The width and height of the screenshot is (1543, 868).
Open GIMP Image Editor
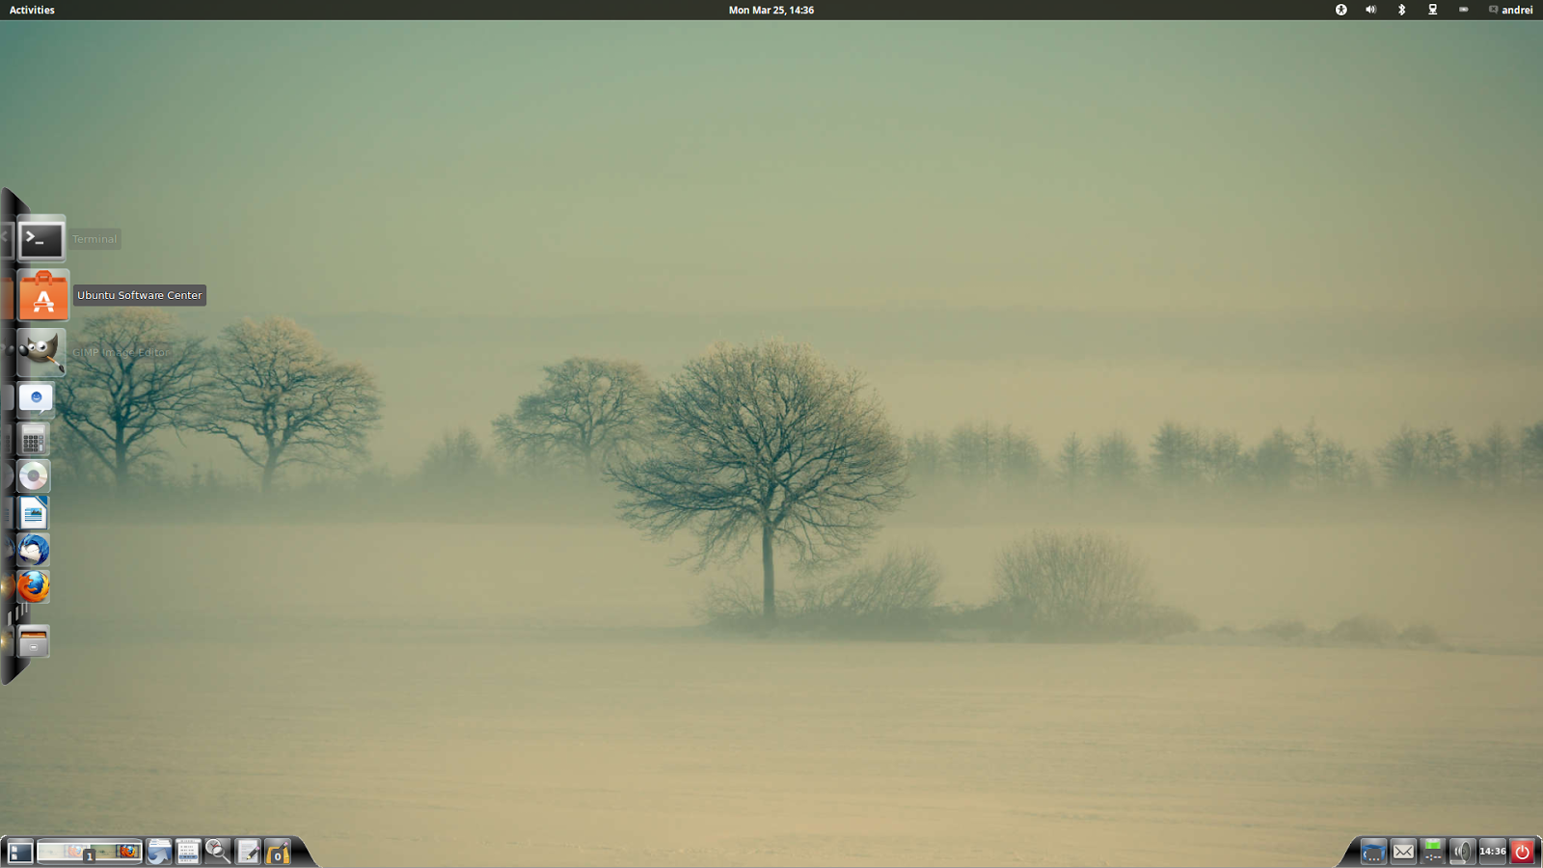coord(41,352)
